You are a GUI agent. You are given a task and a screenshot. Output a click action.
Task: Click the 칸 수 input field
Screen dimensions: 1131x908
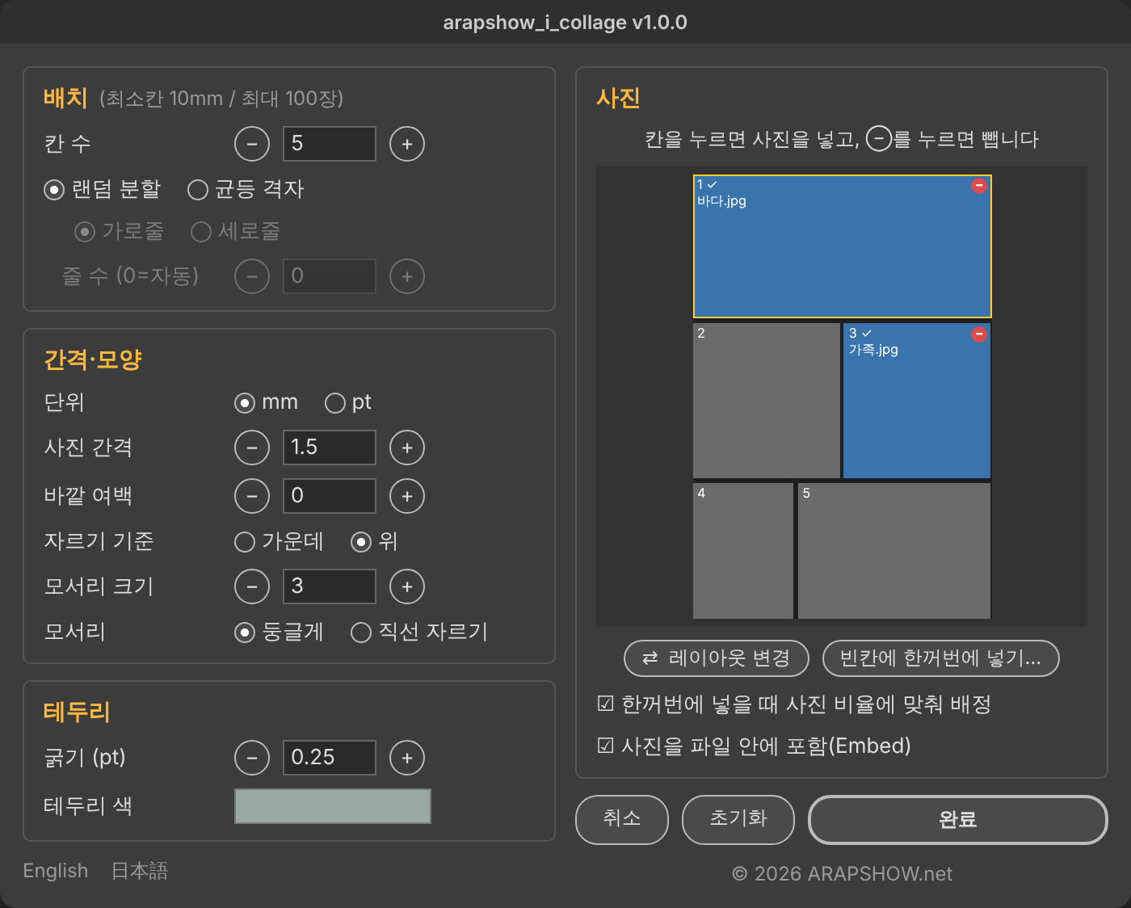(330, 144)
